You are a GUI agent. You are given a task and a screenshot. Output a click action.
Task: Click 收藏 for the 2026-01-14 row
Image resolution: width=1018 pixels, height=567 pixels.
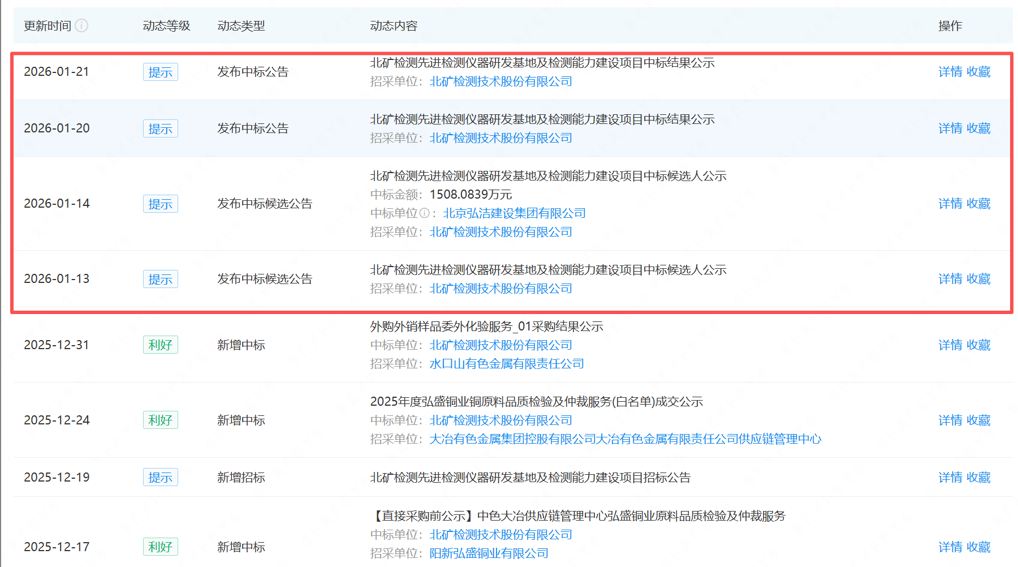click(x=978, y=204)
